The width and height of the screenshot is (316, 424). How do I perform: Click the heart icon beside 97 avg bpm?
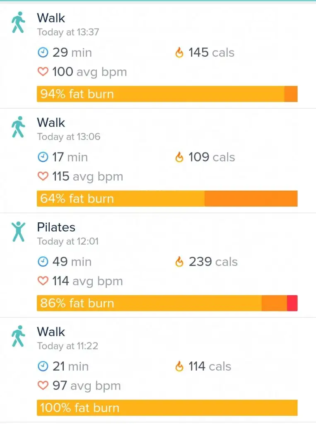[x=43, y=386]
